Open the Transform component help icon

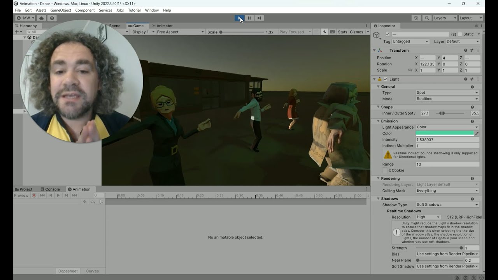[466, 50]
